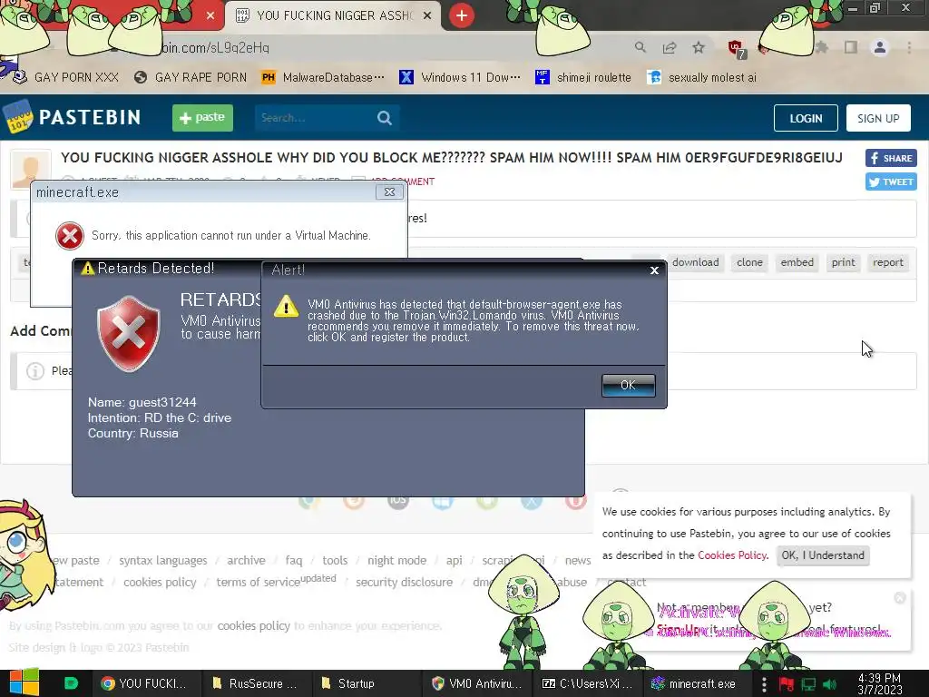Open the Windows 11 Dow... bookmark
Screen dimensions: 929x697
460,77
